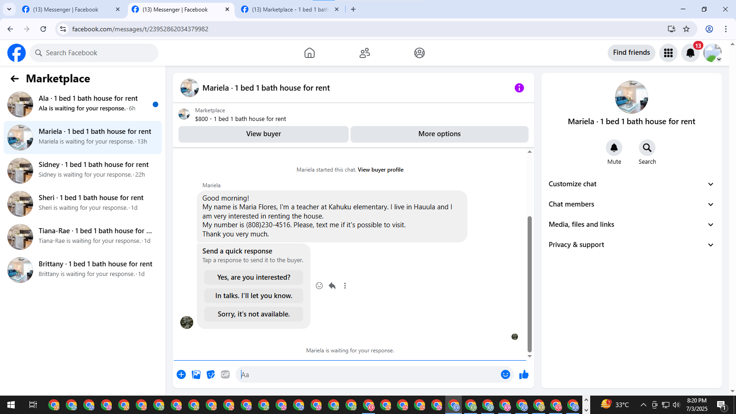Screen dimensions: 736x414
Task: Send 'Yes, are you interested?' quick response
Action: pos(253,277)
